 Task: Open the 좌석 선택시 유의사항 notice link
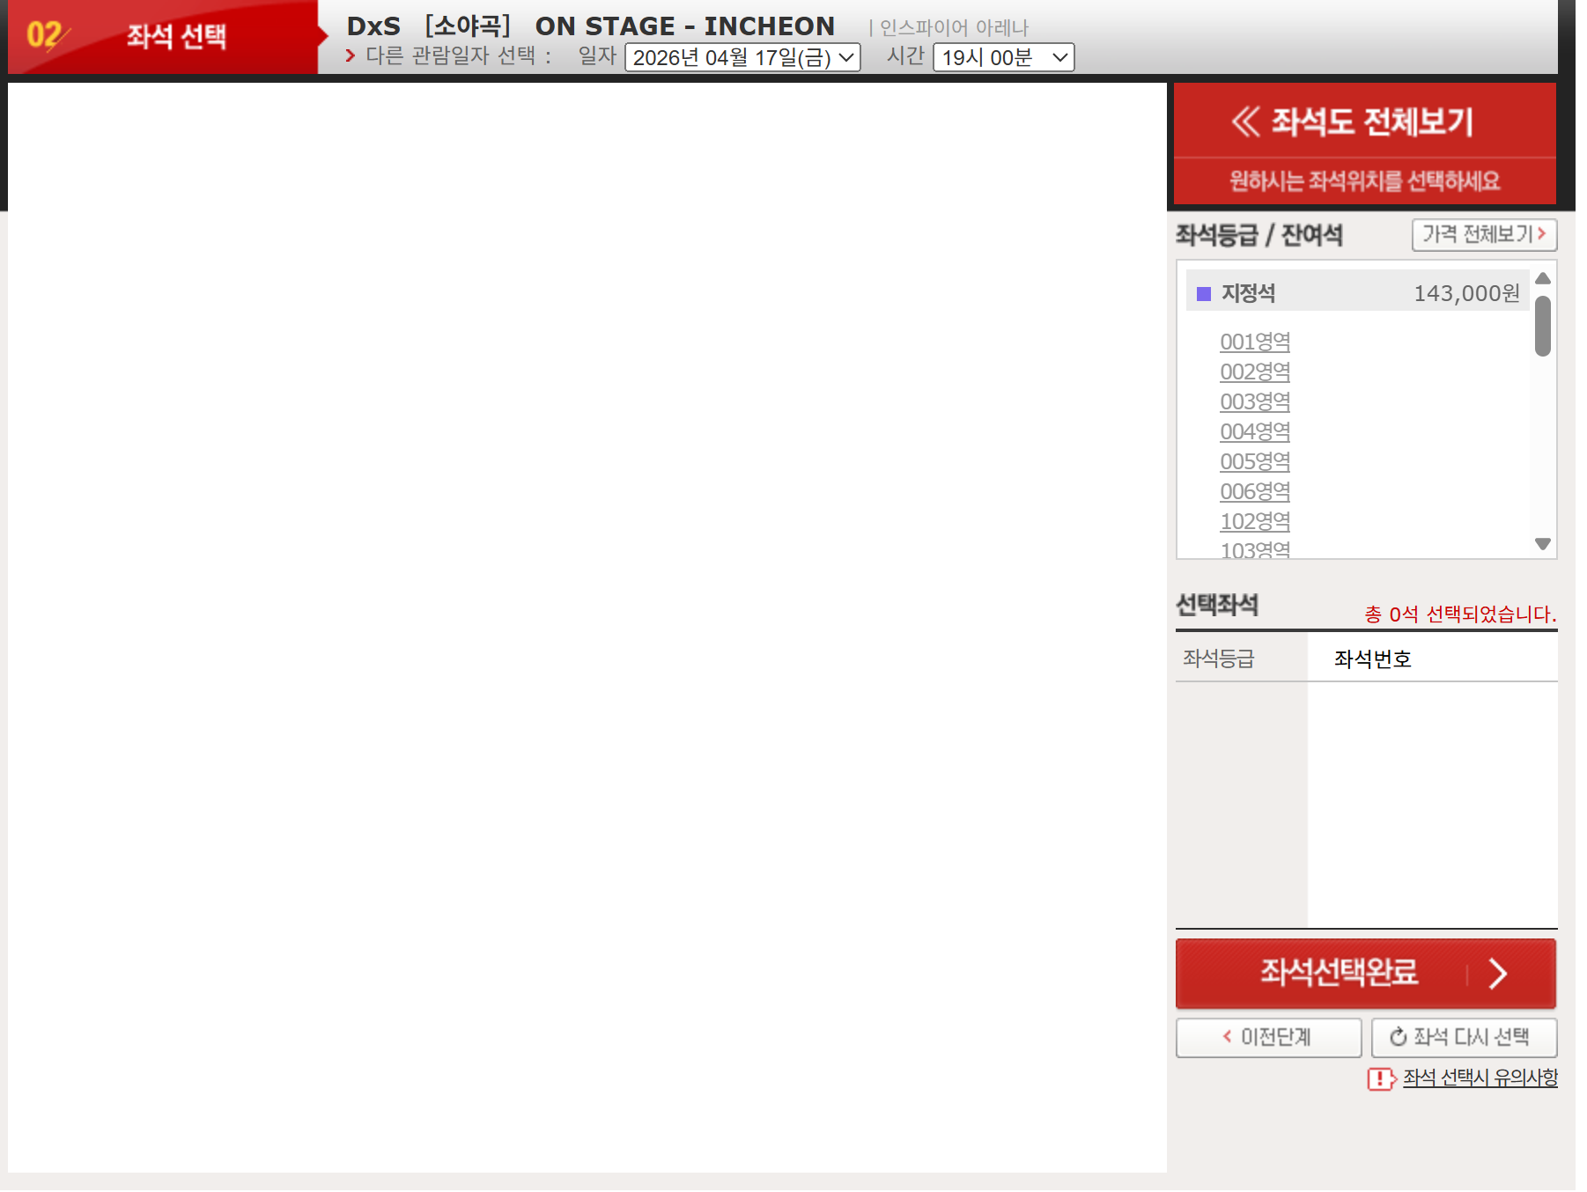1480,1078
